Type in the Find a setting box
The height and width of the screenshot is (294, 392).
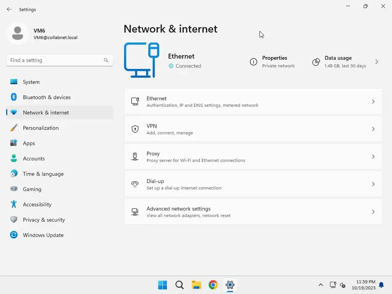(x=56, y=60)
